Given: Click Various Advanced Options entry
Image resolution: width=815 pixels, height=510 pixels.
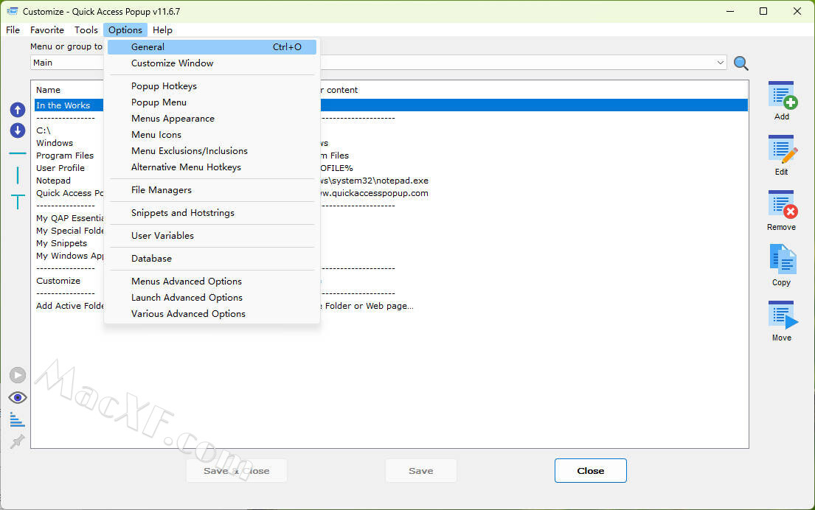Looking at the screenshot, I should pos(188,314).
